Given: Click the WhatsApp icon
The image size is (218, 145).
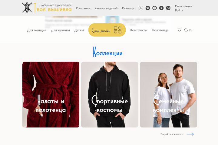Looking at the screenshot, I should [168, 8].
